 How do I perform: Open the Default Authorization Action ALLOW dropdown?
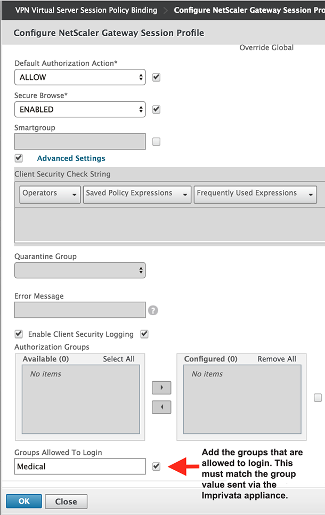(80, 77)
